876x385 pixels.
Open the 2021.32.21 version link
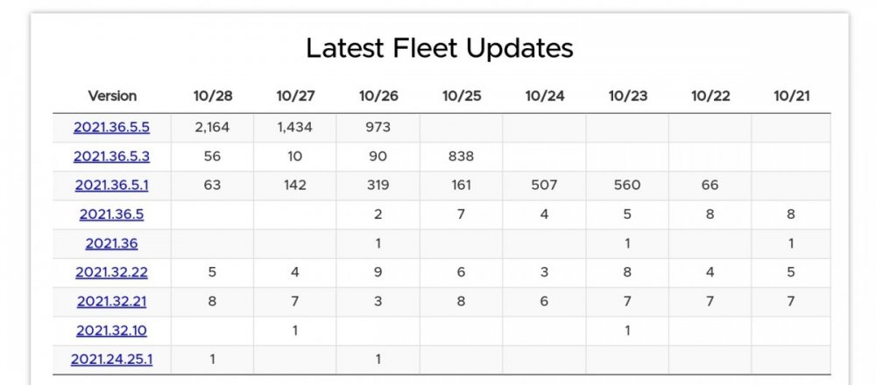click(112, 301)
